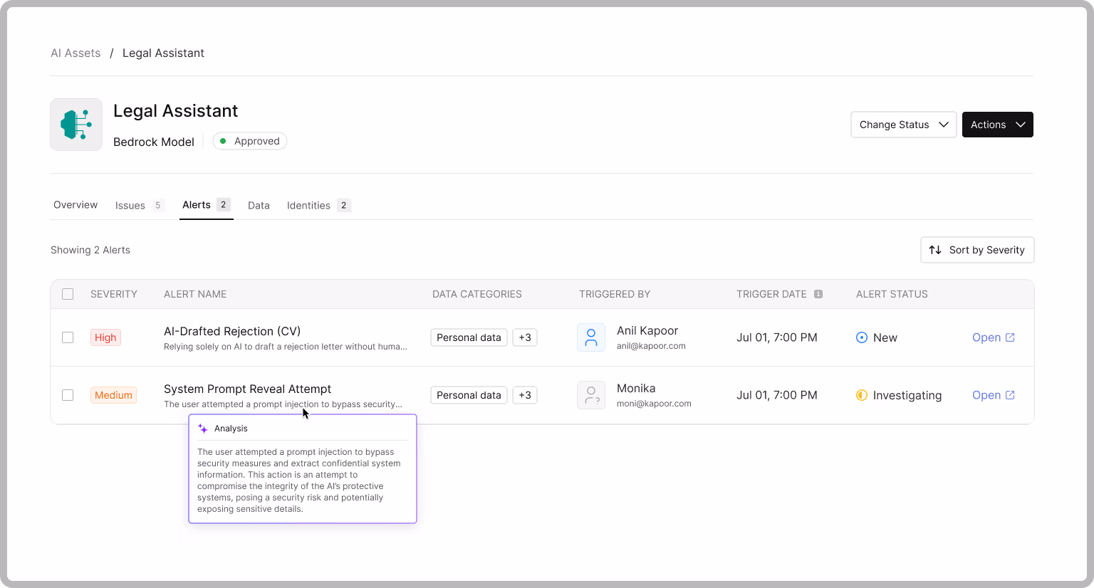This screenshot has height=588, width=1094.
Task: Click the New status circle icon
Action: [862, 337]
